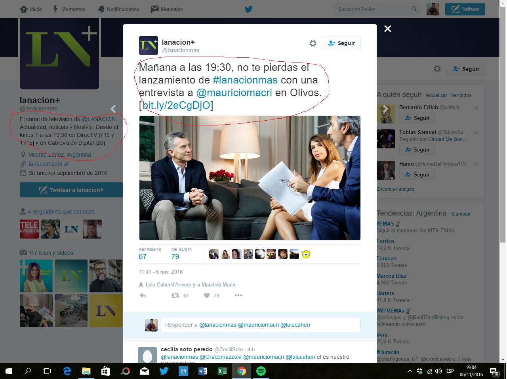Dismiss the Bernardo Erlich suggestion
The image size is (507, 379).
477,108
